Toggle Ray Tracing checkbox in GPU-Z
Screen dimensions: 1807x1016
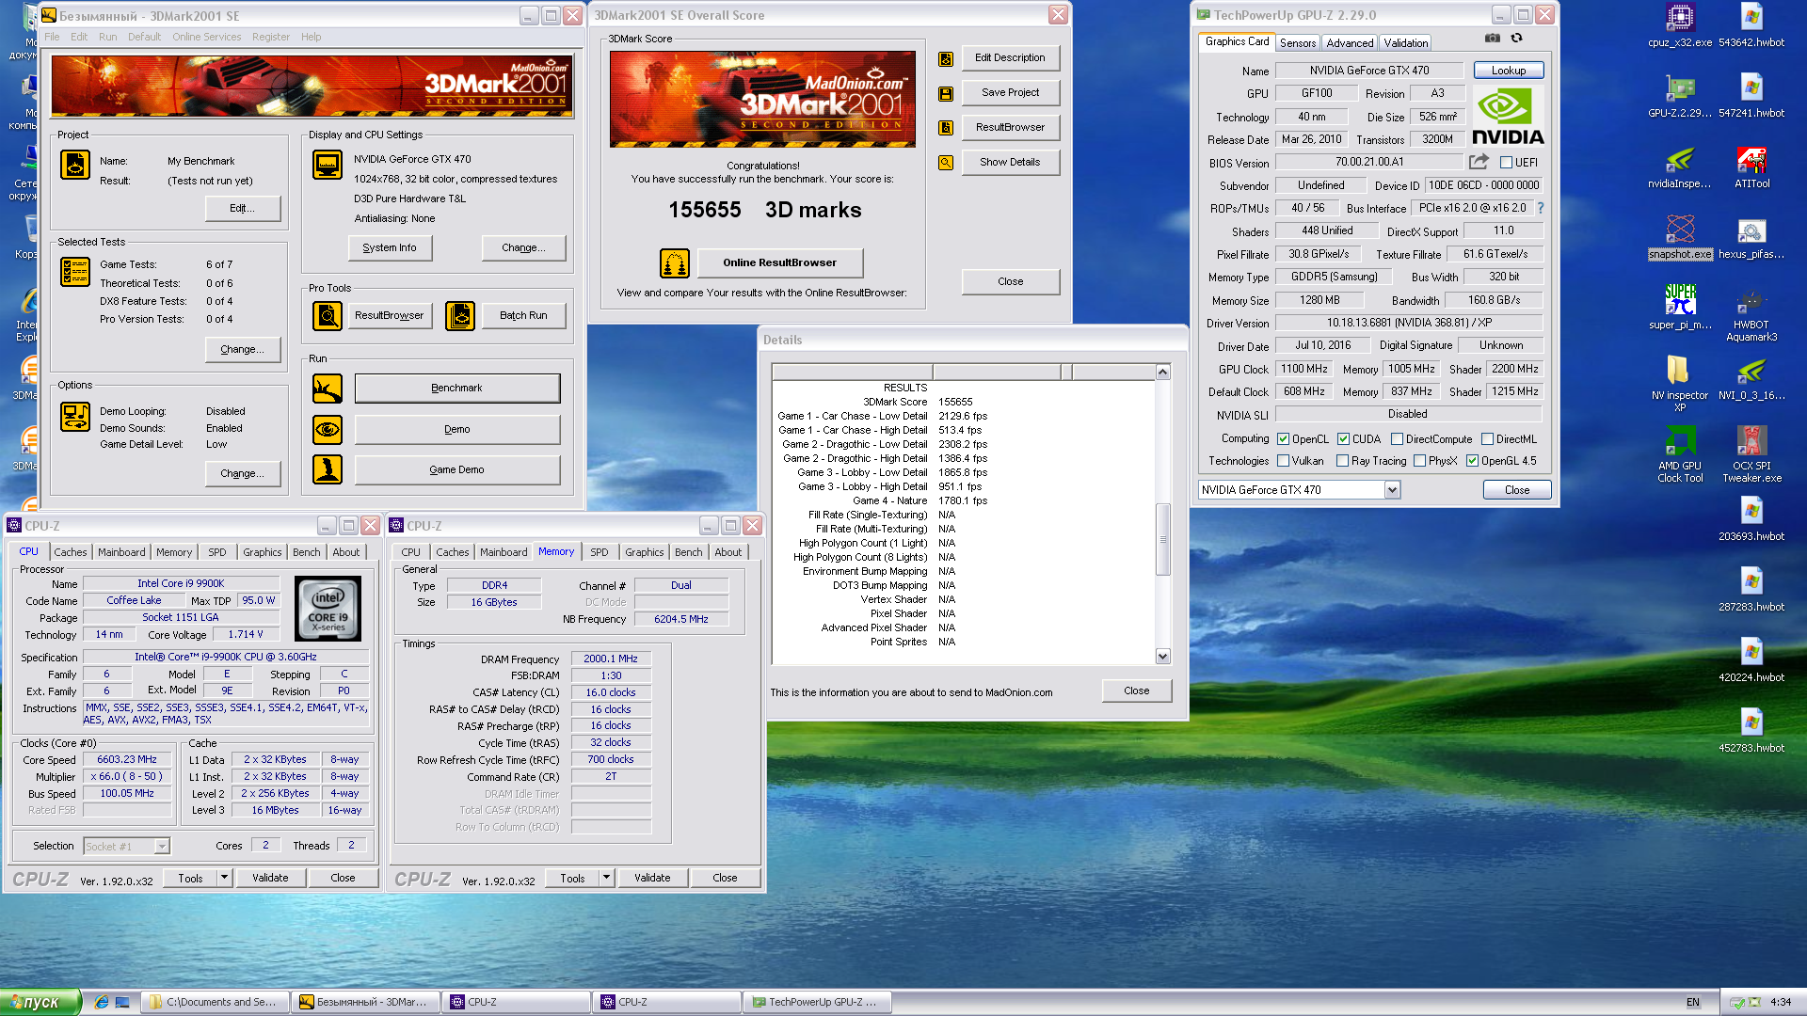point(1342,461)
